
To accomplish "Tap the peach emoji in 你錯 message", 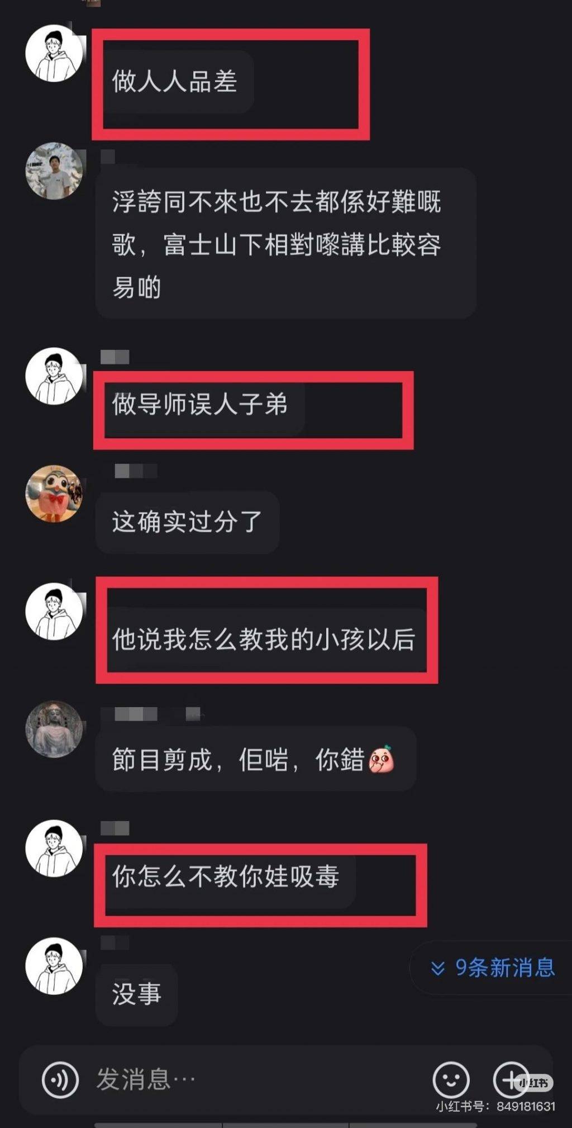I will [x=381, y=760].
